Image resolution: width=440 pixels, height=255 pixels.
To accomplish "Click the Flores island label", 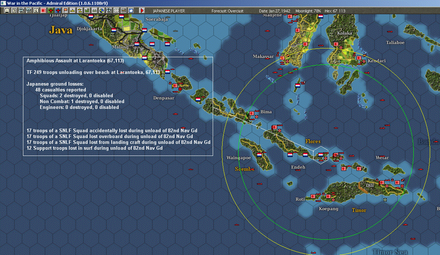I will tap(313, 141).
